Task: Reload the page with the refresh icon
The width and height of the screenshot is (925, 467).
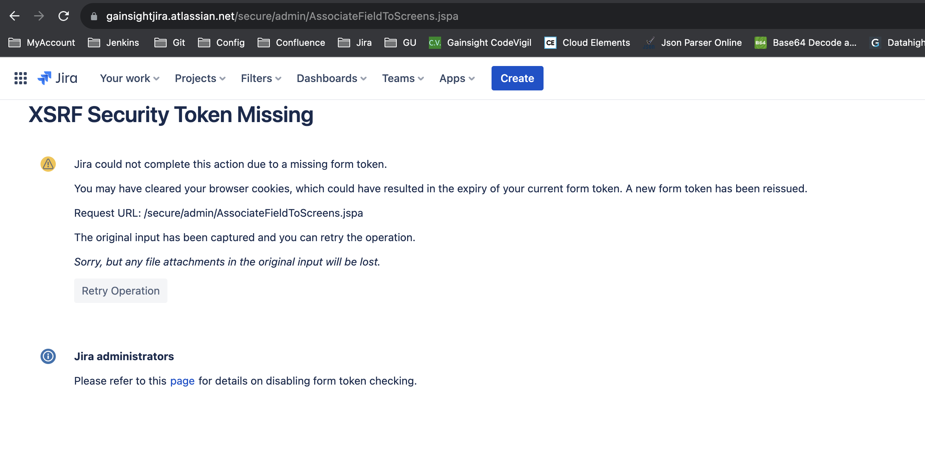Action: coord(63,16)
